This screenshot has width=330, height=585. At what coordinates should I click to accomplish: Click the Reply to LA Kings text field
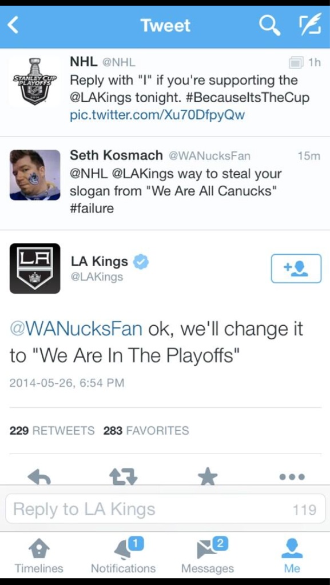click(166, 509)
